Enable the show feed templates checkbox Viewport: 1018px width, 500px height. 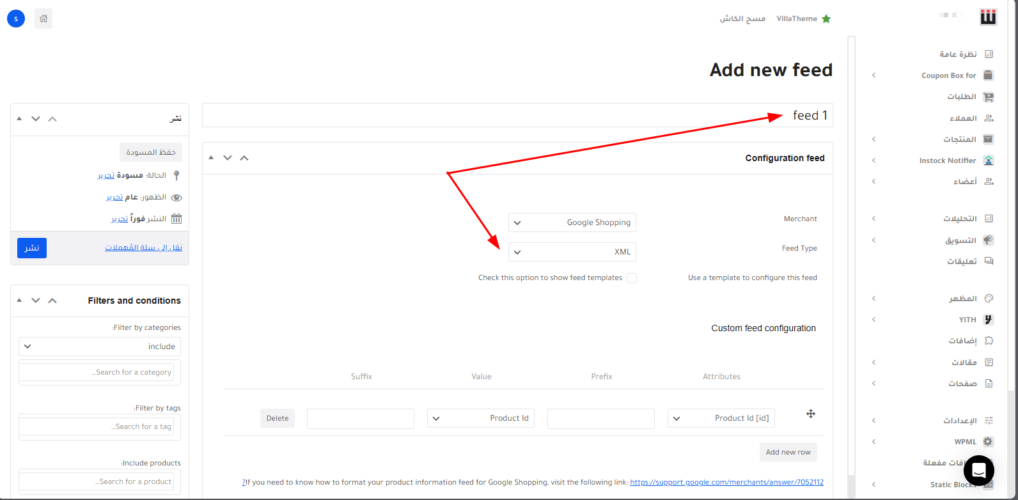click(632, 278)
